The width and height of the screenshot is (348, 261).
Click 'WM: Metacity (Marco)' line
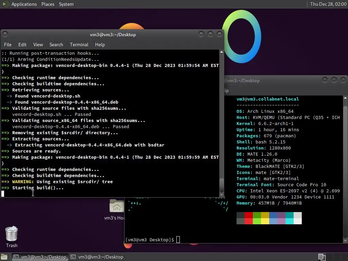click(x=263, y=160)
